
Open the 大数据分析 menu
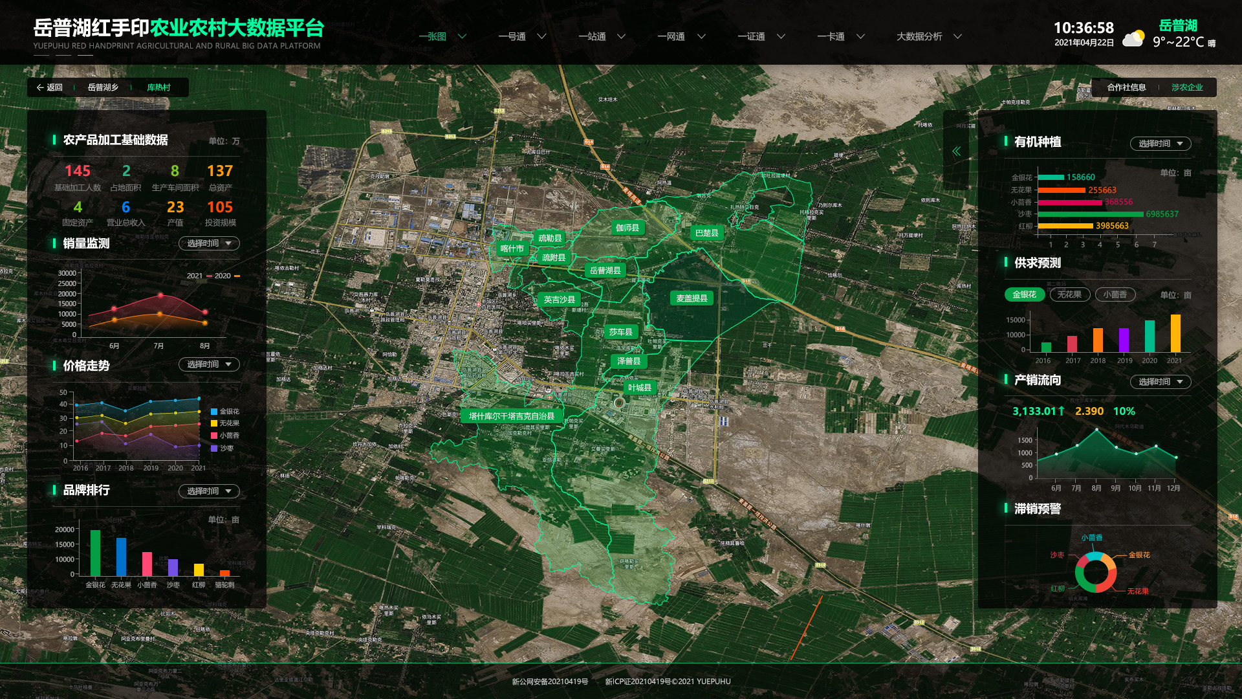919,37
